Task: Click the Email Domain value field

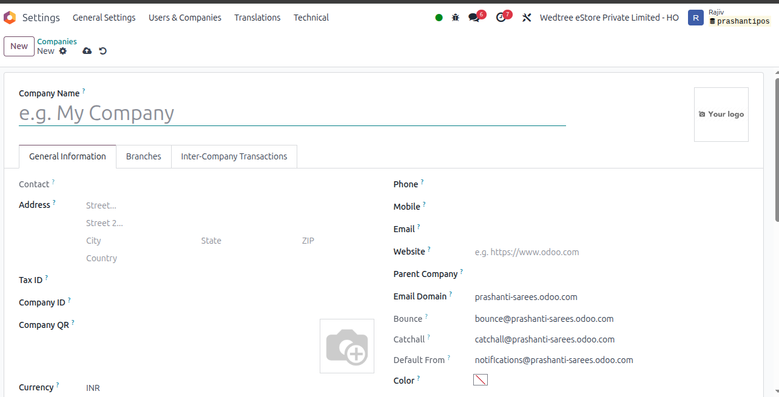Action: click(x=612, y=297)
